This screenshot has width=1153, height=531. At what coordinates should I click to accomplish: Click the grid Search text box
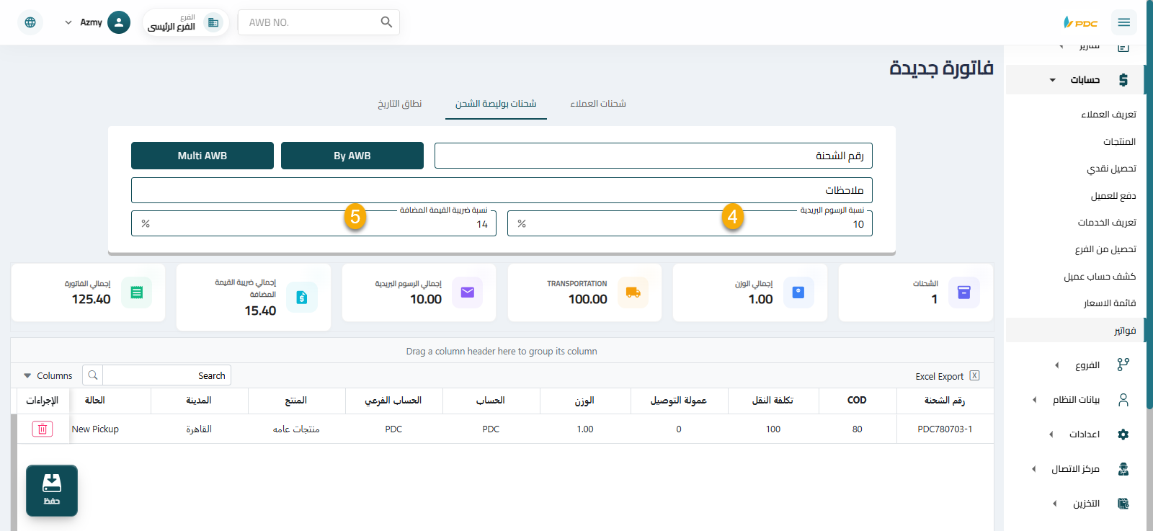166,375
